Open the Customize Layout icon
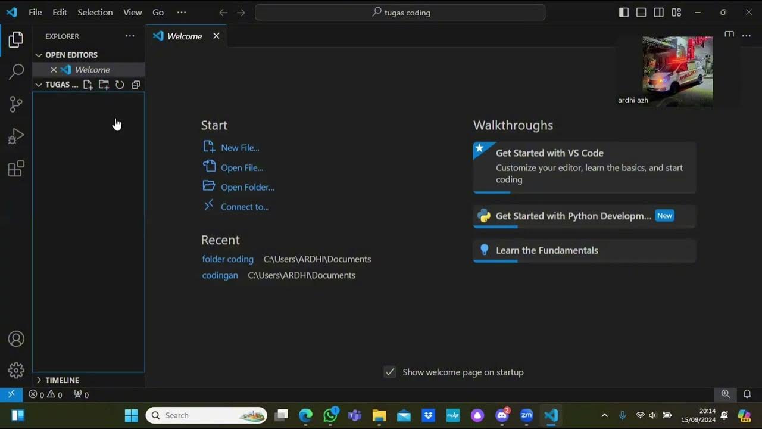The height and width of the screenshot is (429, 762). (676, 12)
